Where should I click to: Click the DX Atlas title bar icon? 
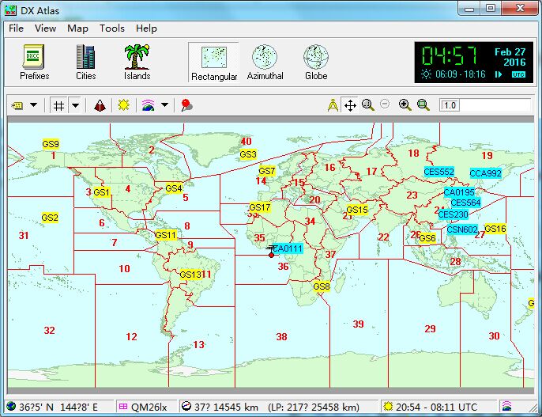click(10, 10)
